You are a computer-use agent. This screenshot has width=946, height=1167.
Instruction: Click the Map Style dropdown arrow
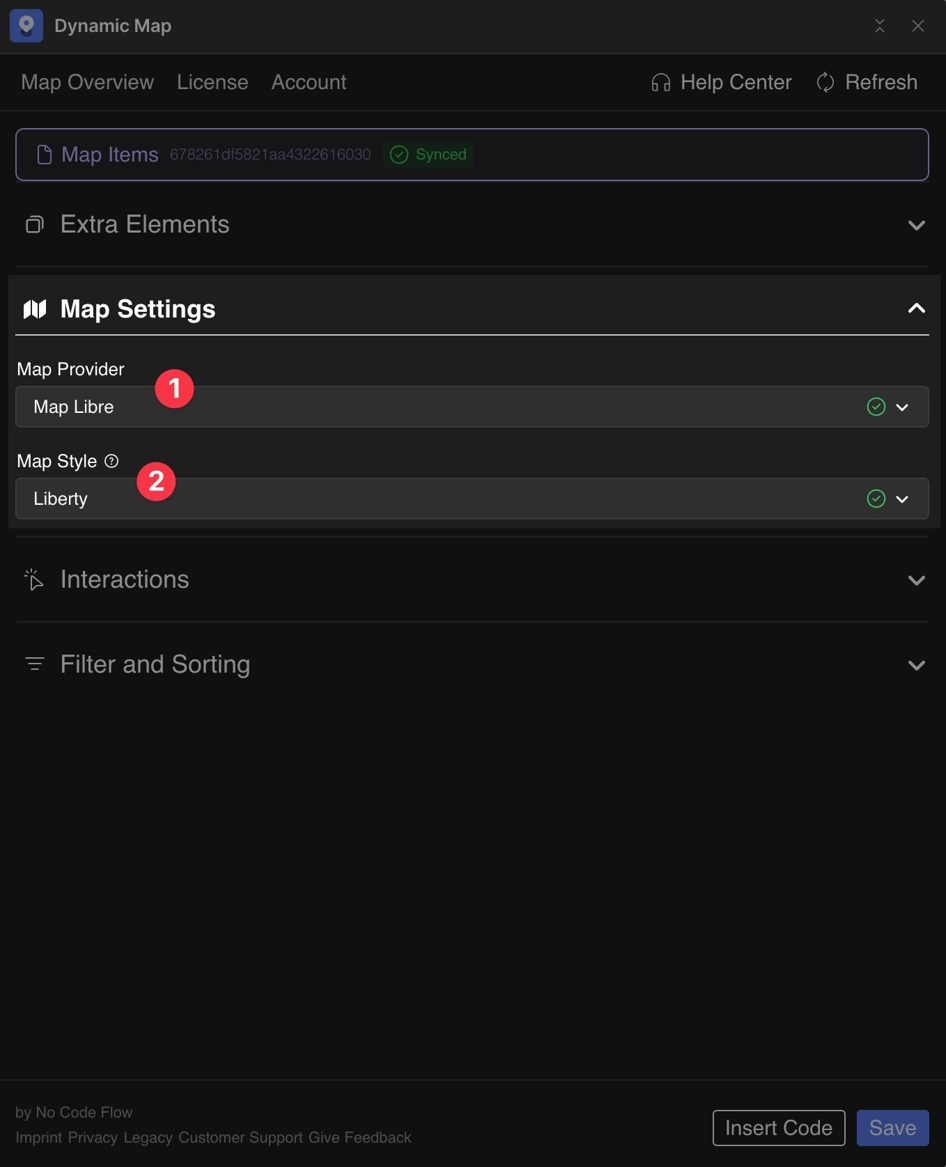(902, 499)
